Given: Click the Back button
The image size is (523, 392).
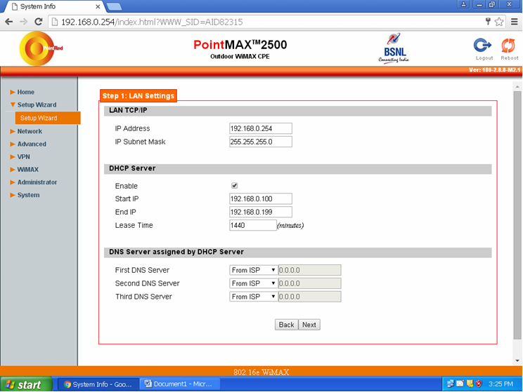Looking at the screenshot, I should pos(286,325).
